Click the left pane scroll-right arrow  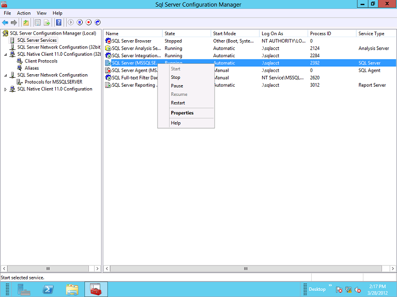[x=98, y=269]
